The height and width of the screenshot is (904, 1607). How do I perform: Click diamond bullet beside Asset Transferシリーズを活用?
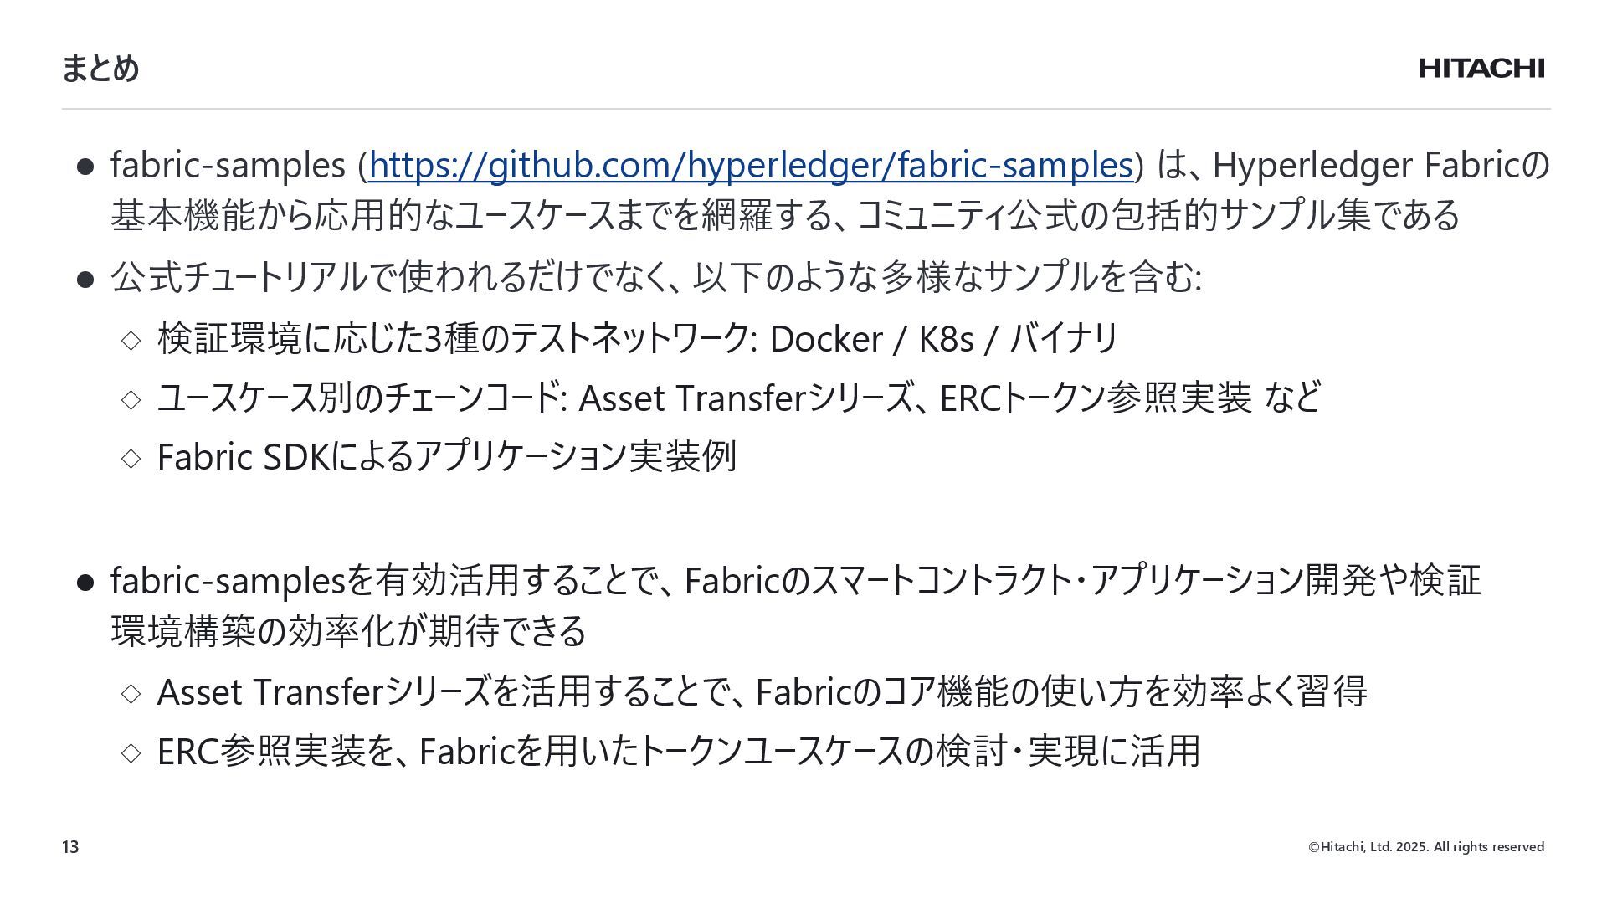(131, 693)
